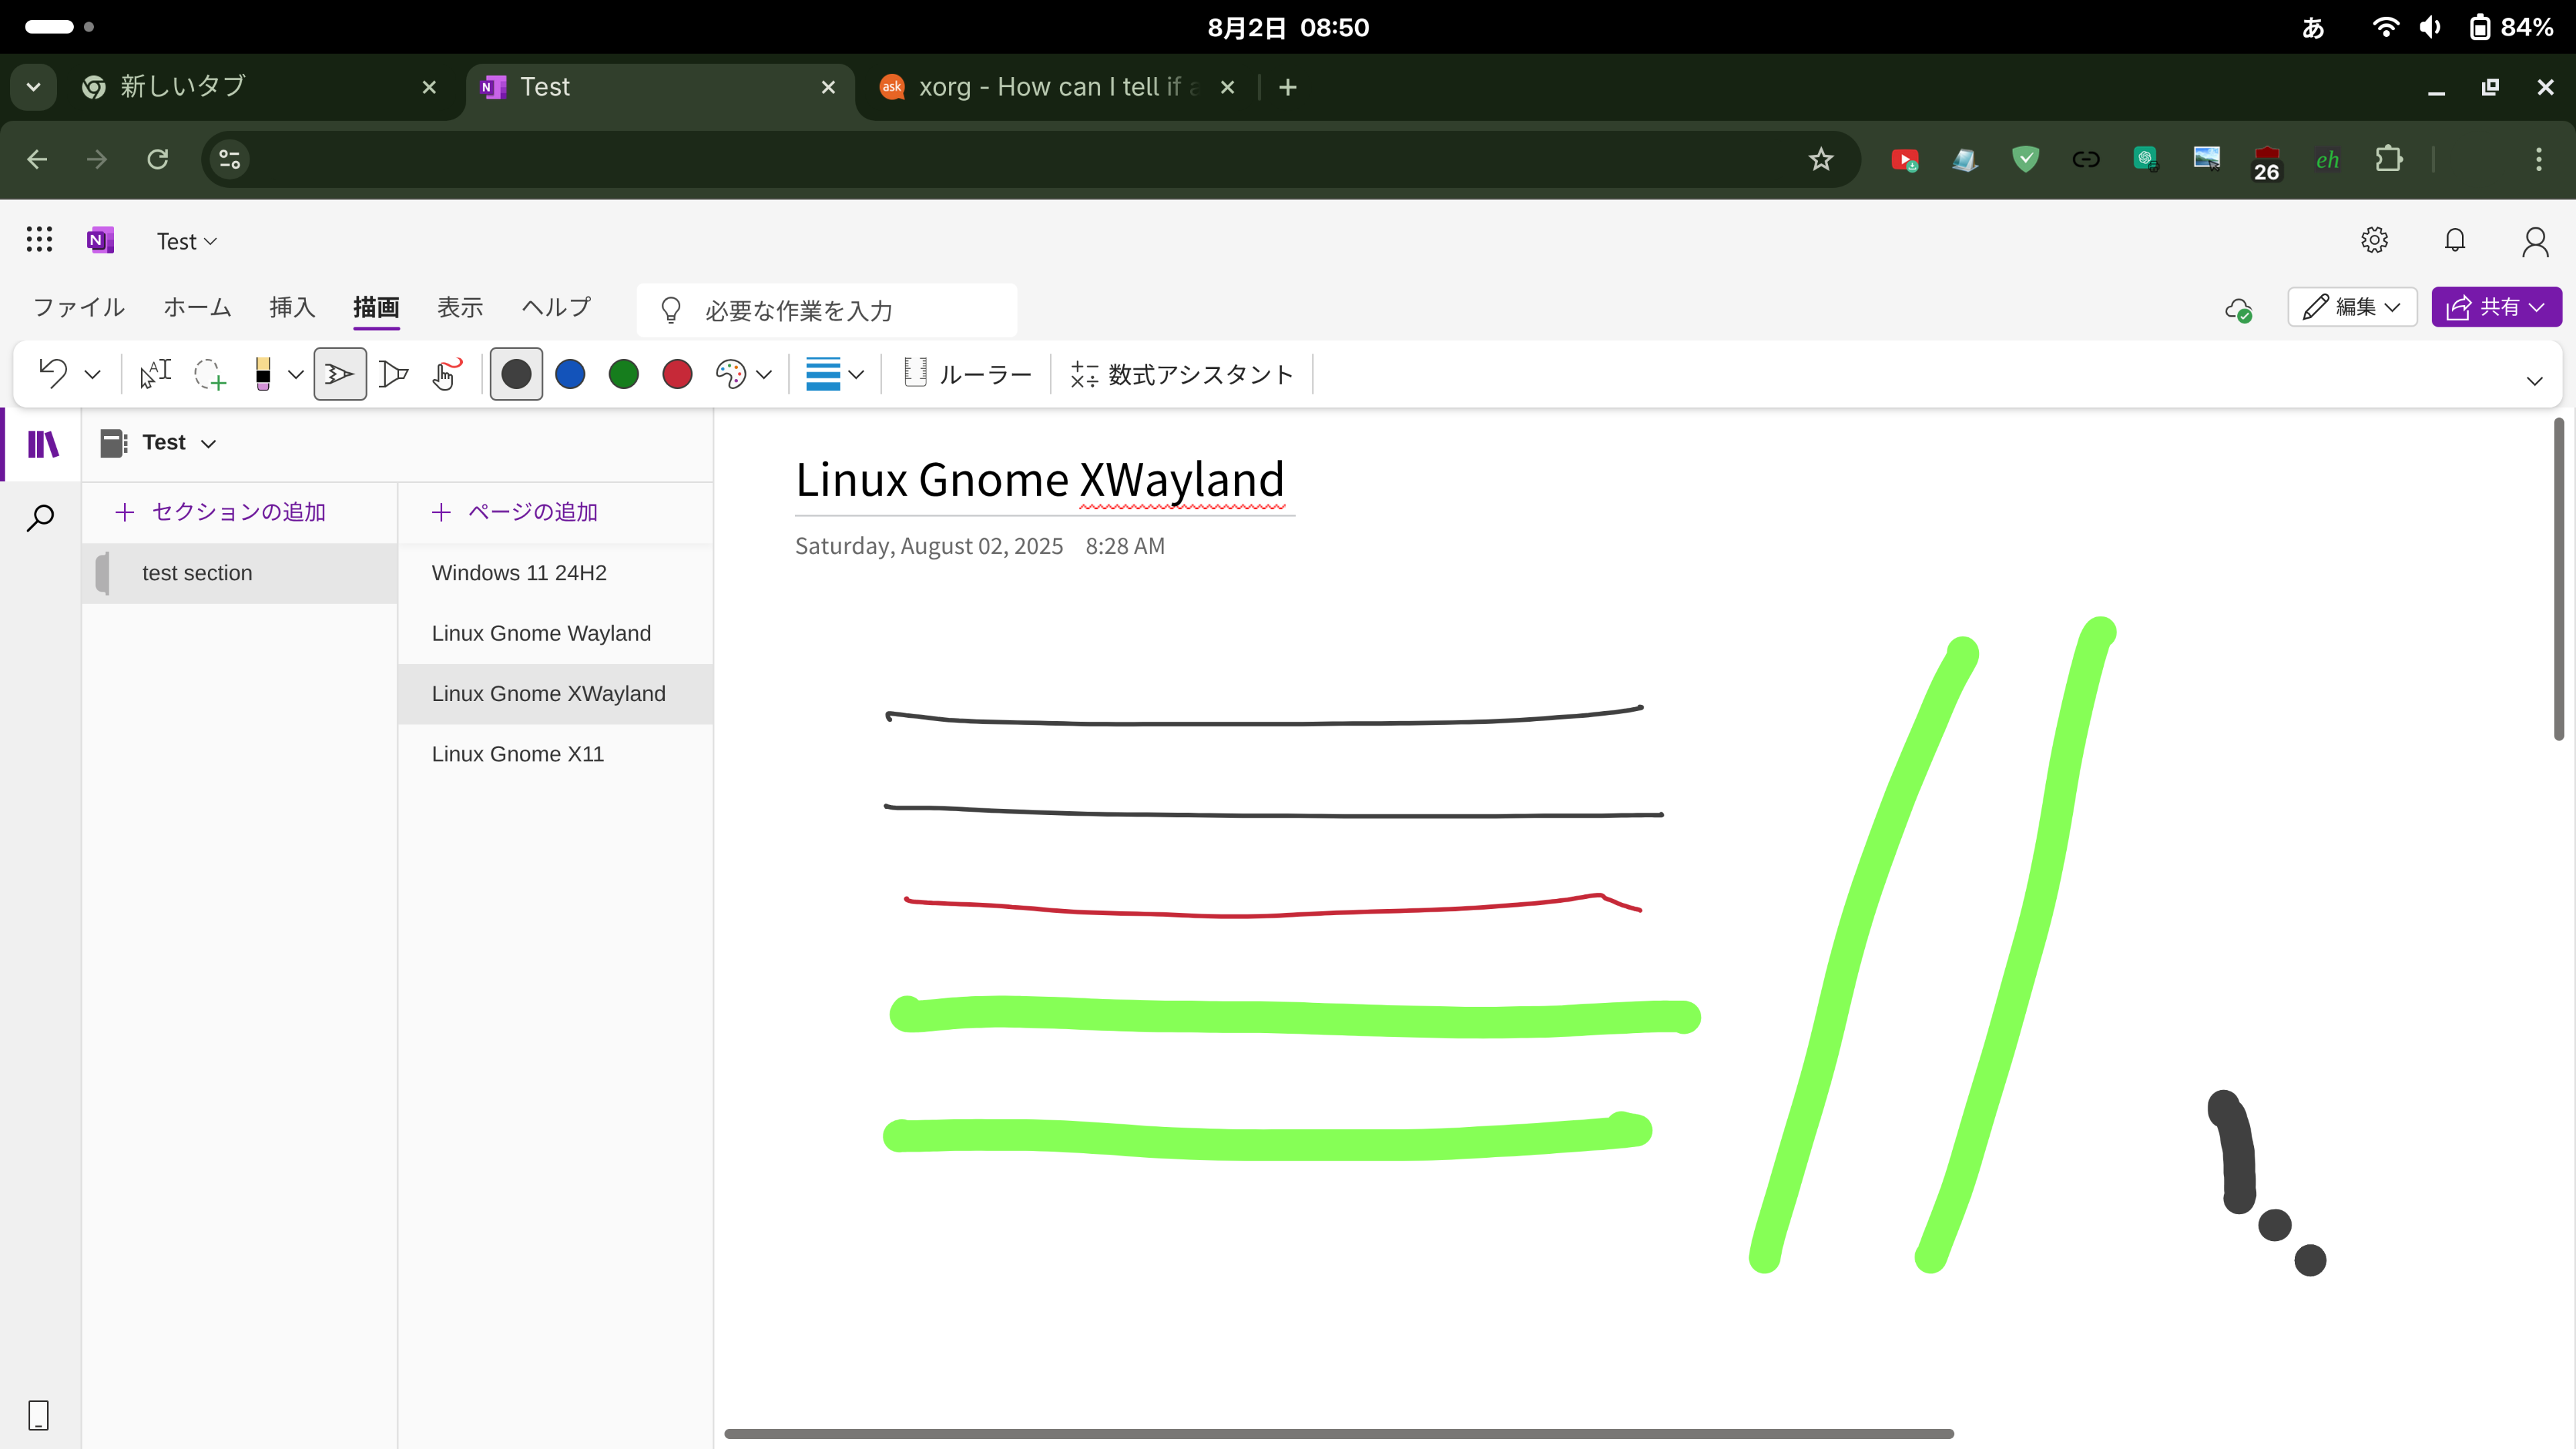Select the dark gray pen color

click(516, 374)
